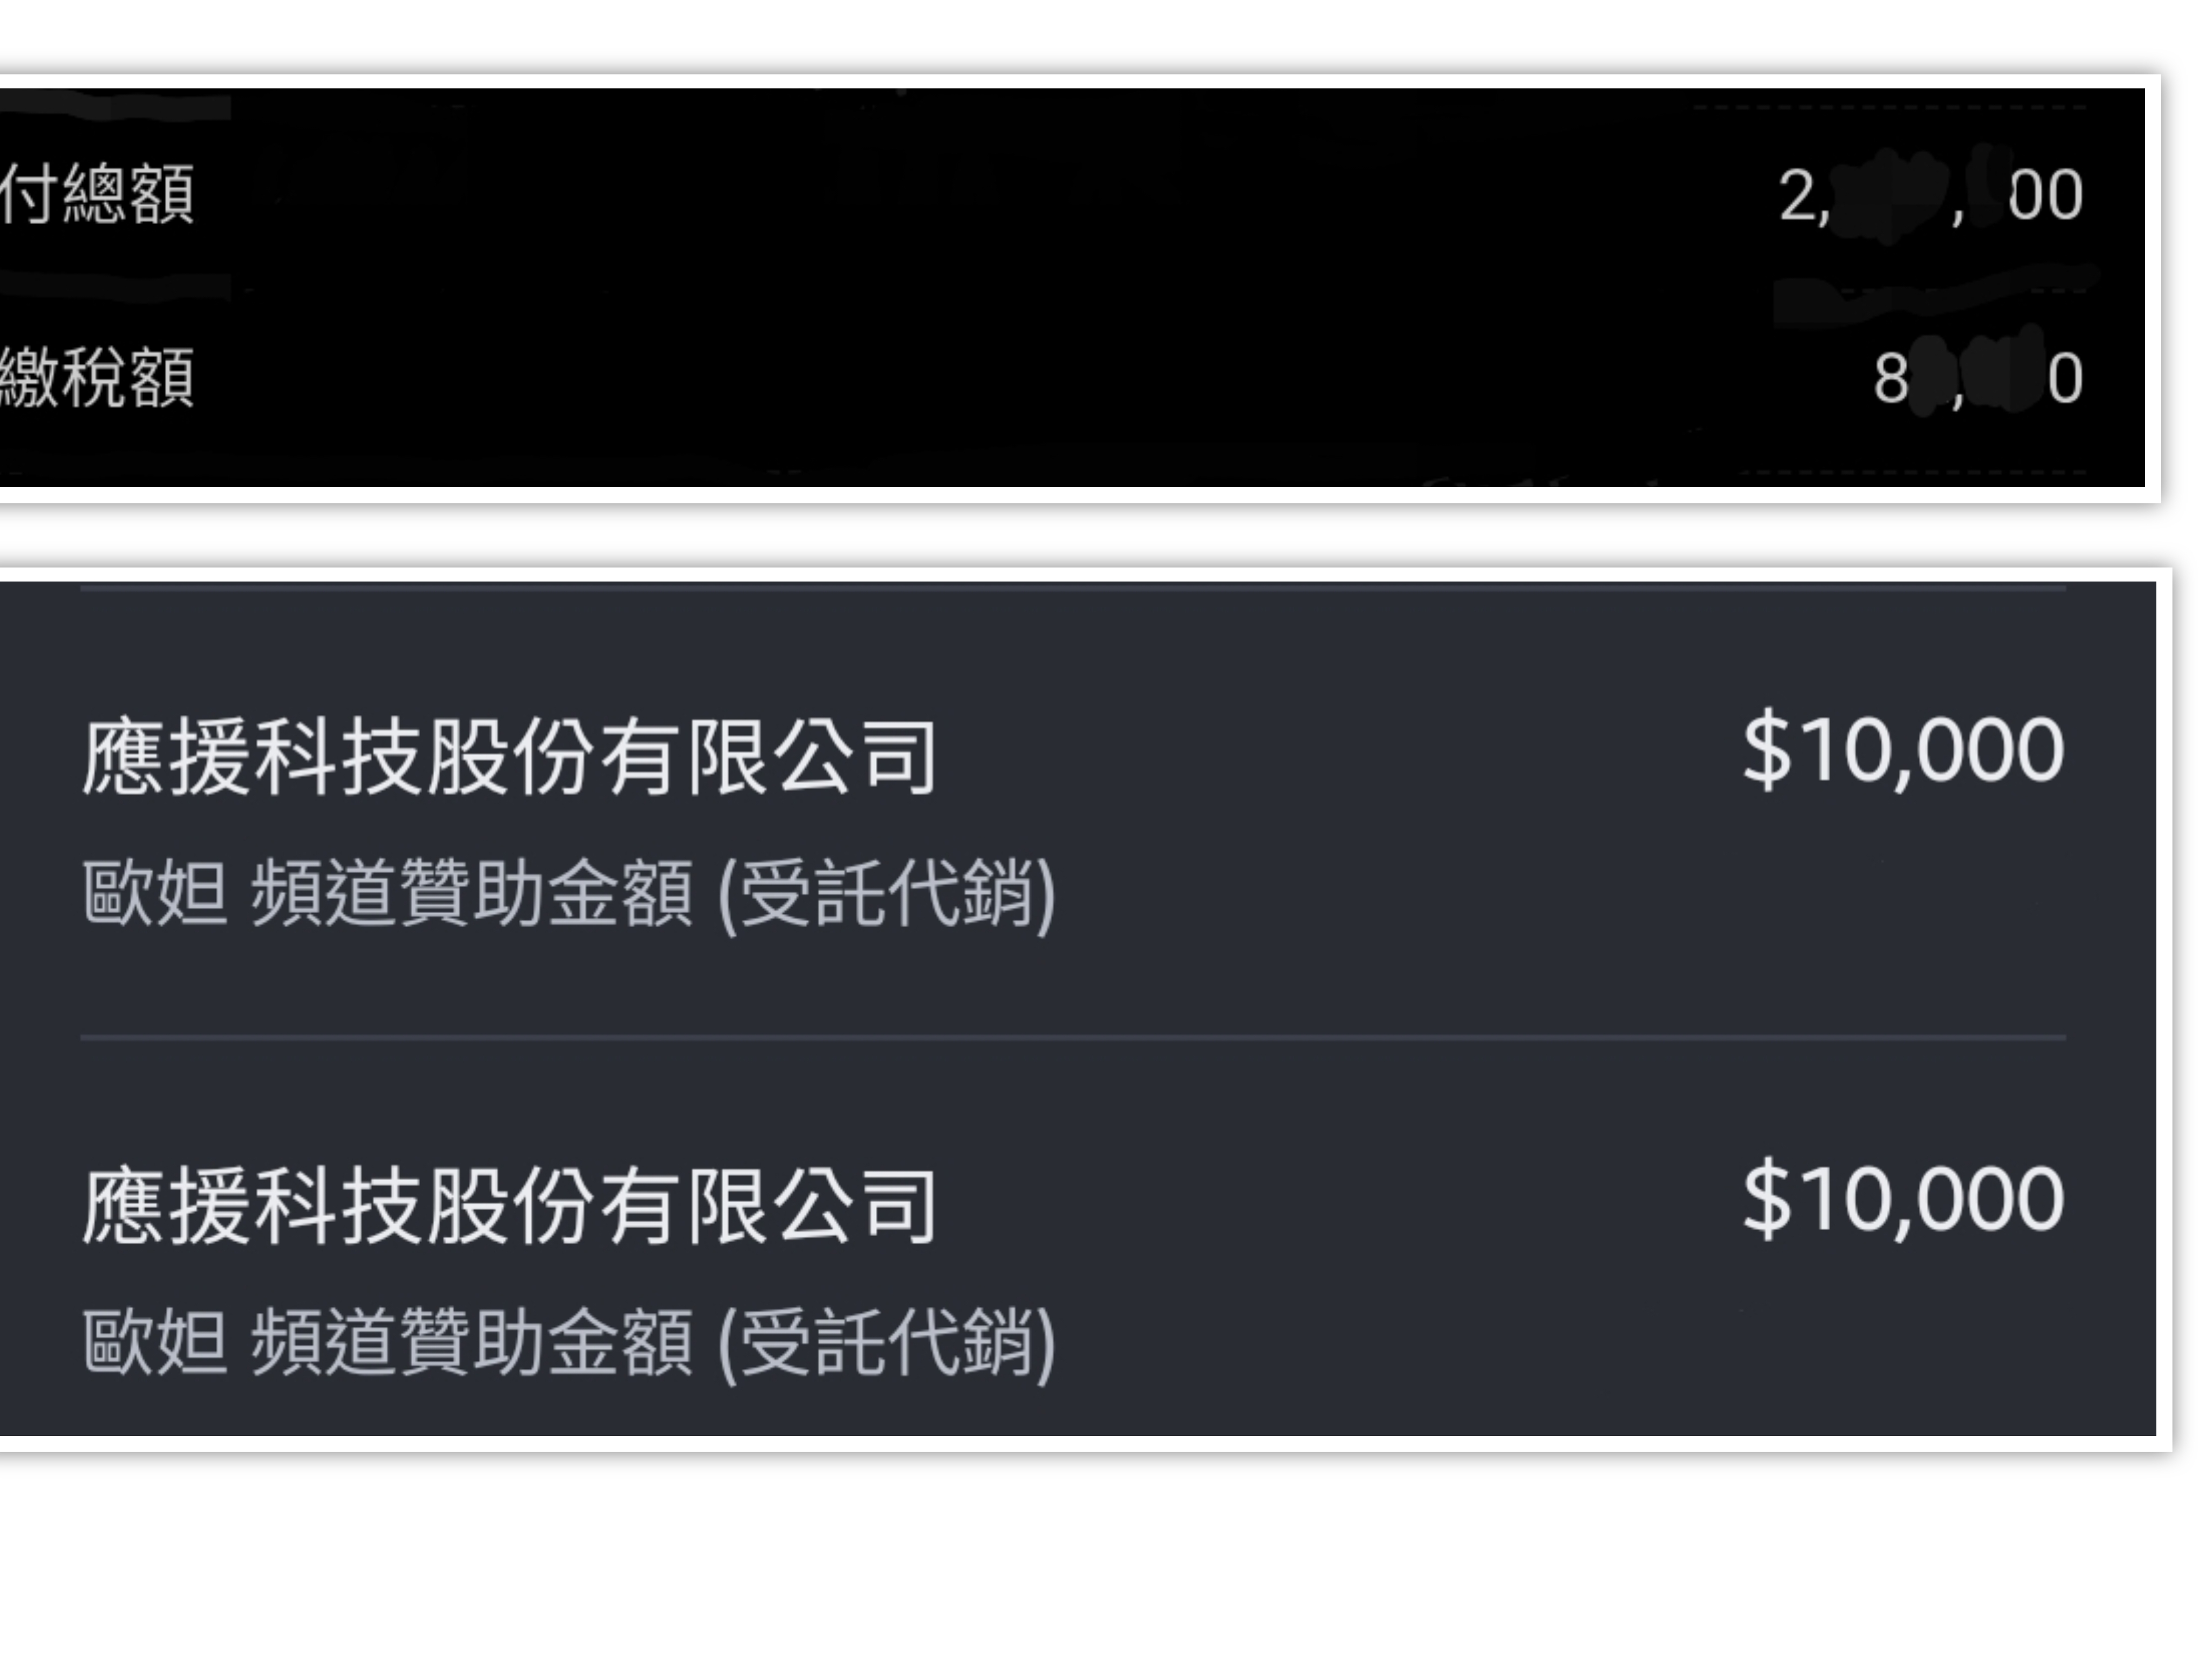Click the divider line between the two entries
2212x1659 pixels.
(x=1073, y=1038)
